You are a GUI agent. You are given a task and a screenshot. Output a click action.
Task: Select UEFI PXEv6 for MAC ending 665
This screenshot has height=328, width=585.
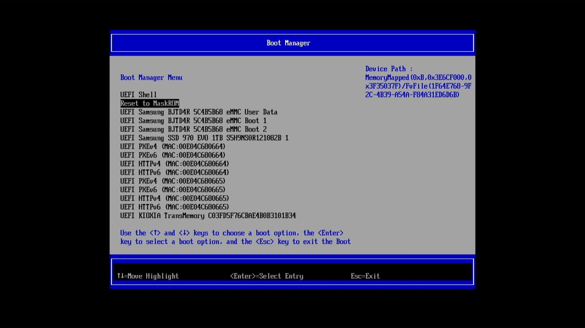(x=173, y=189)
